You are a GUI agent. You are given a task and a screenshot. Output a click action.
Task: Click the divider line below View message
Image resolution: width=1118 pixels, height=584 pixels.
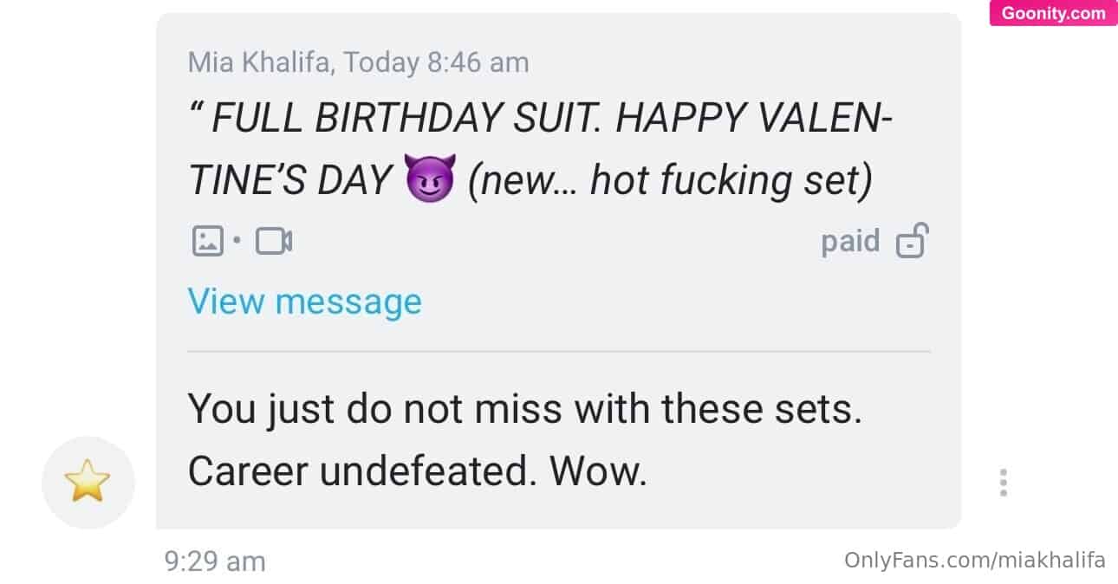559,351
